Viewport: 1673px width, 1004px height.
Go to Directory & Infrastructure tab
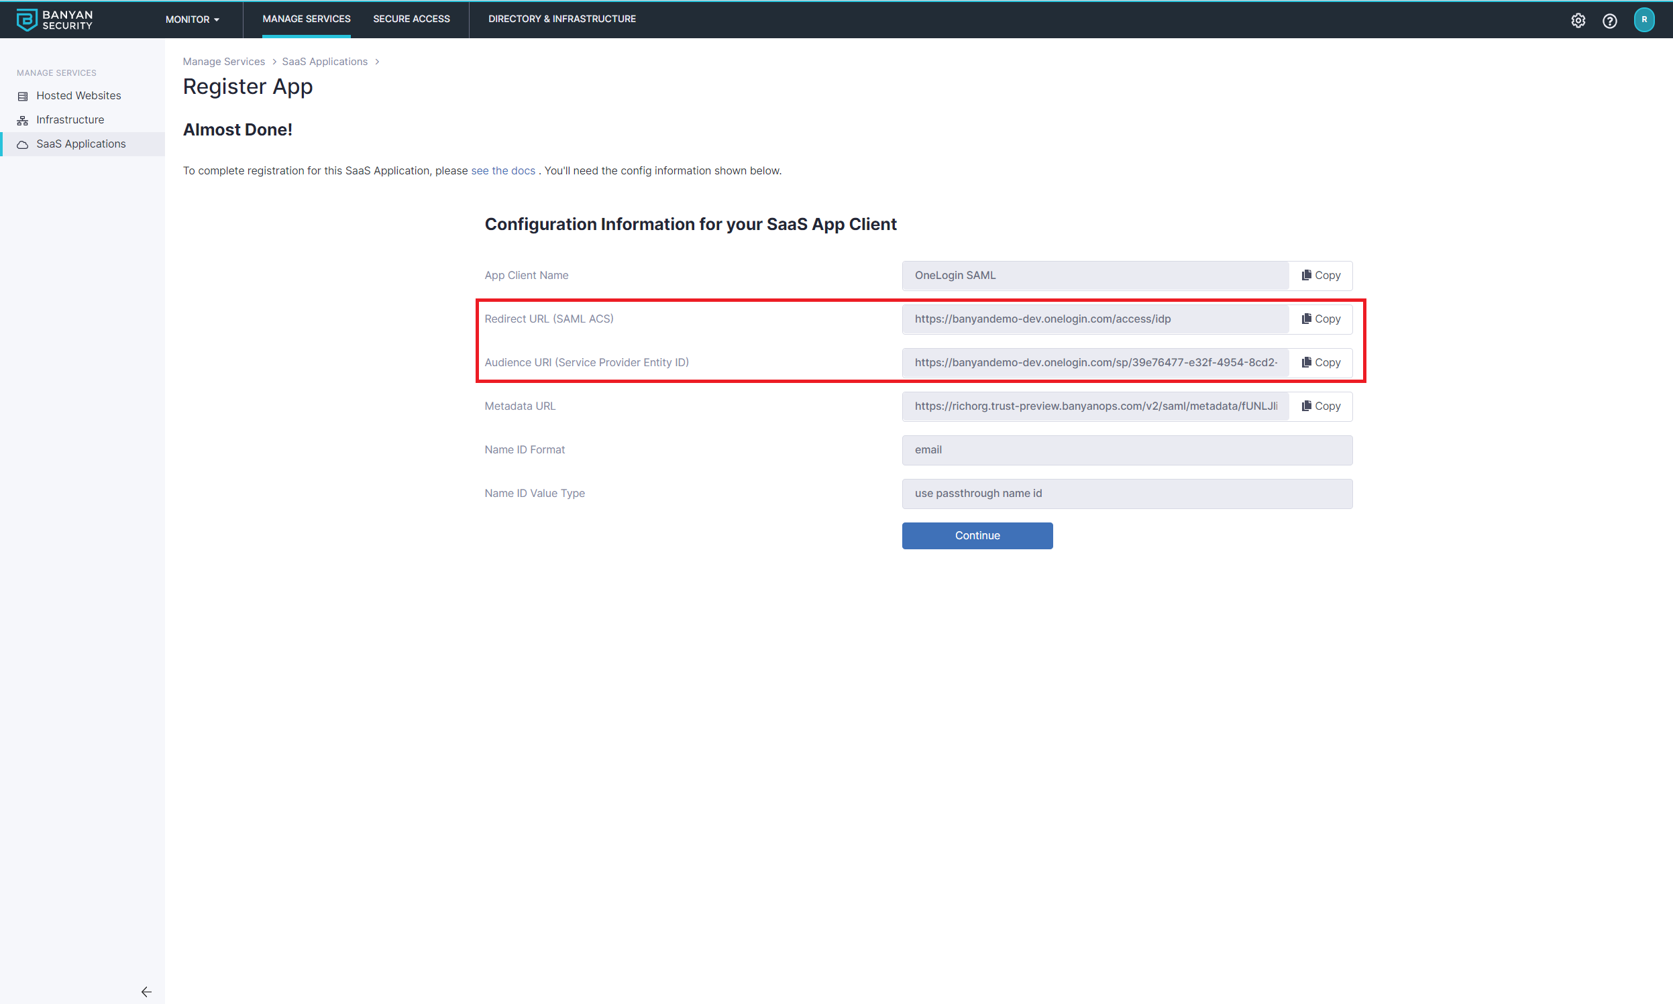(561, 19)
